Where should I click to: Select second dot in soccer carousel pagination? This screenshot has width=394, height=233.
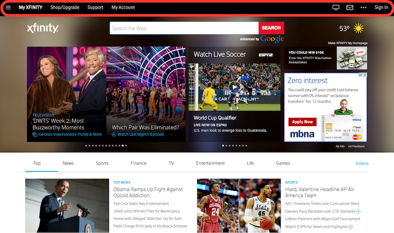[x=226, y=145]
